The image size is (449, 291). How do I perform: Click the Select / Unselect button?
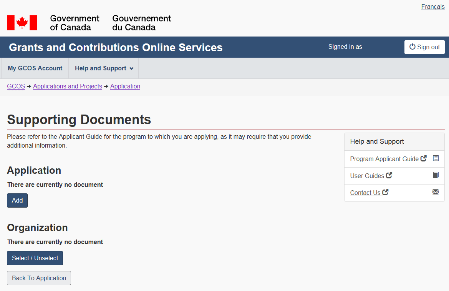35,258
